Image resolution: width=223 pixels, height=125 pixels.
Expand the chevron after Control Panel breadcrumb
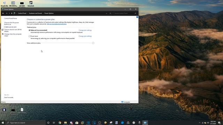coord(28,13)
